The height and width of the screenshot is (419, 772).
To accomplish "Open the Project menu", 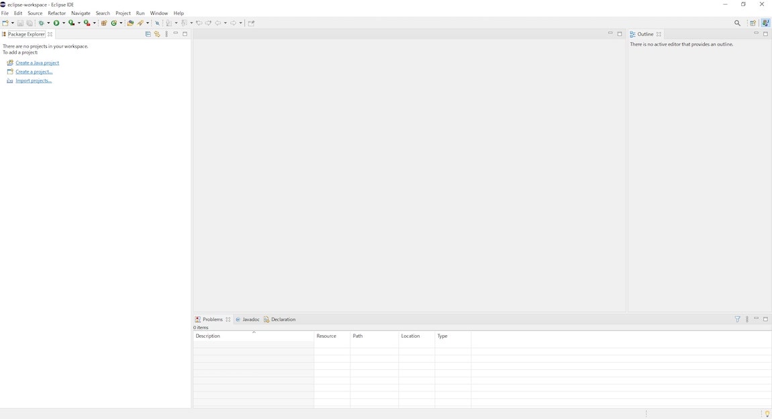I will [x=123, y=13].
